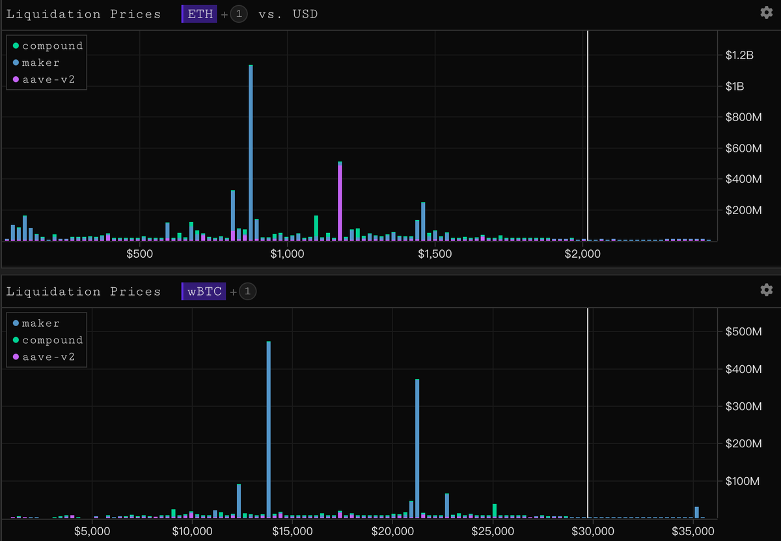Screen dimensions: 781x541
Task: Open the +1 badge next to wBTC
Action: [248, 292]
